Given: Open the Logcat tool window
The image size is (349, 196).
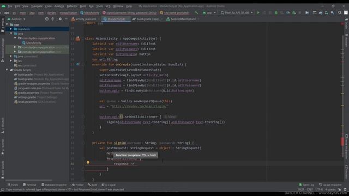Looking at the screenshot, I should click(x=109, y=185).
